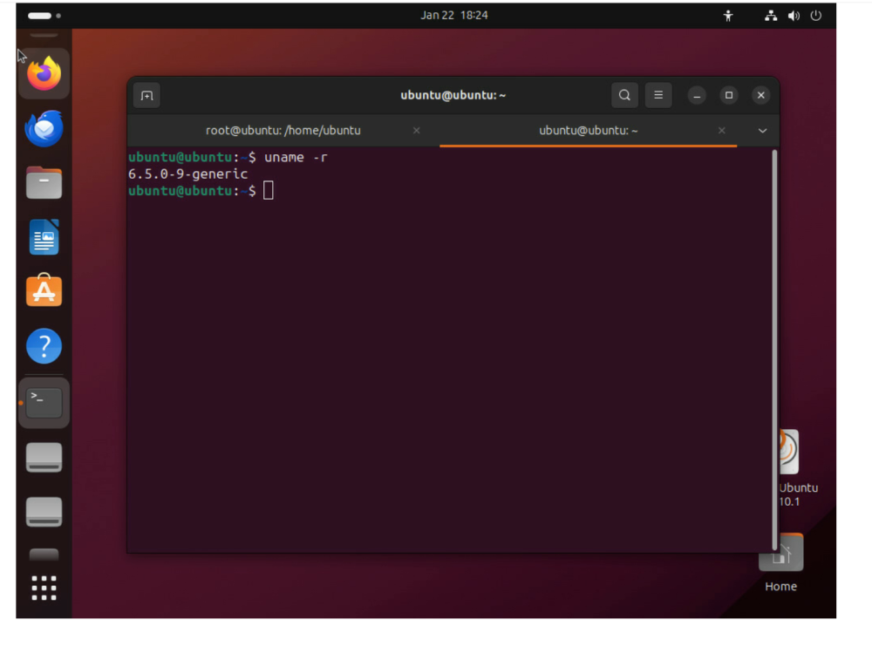Click the '6.5.0-9-generic' output line
Screen dimensions: 872x647
point(188,174)
